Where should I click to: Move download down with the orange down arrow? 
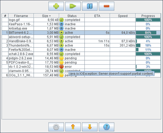pyautogui.click(x=90, y=127)
